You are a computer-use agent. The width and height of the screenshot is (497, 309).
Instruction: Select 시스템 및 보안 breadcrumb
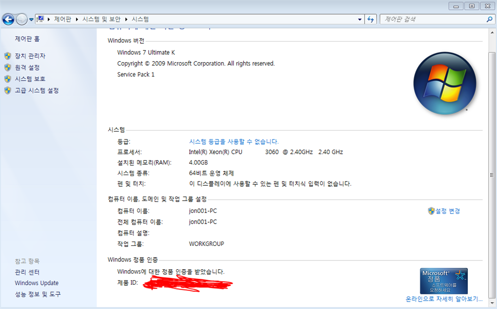(101, 19)
